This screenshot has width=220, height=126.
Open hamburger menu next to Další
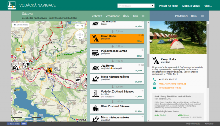[202, 16]
